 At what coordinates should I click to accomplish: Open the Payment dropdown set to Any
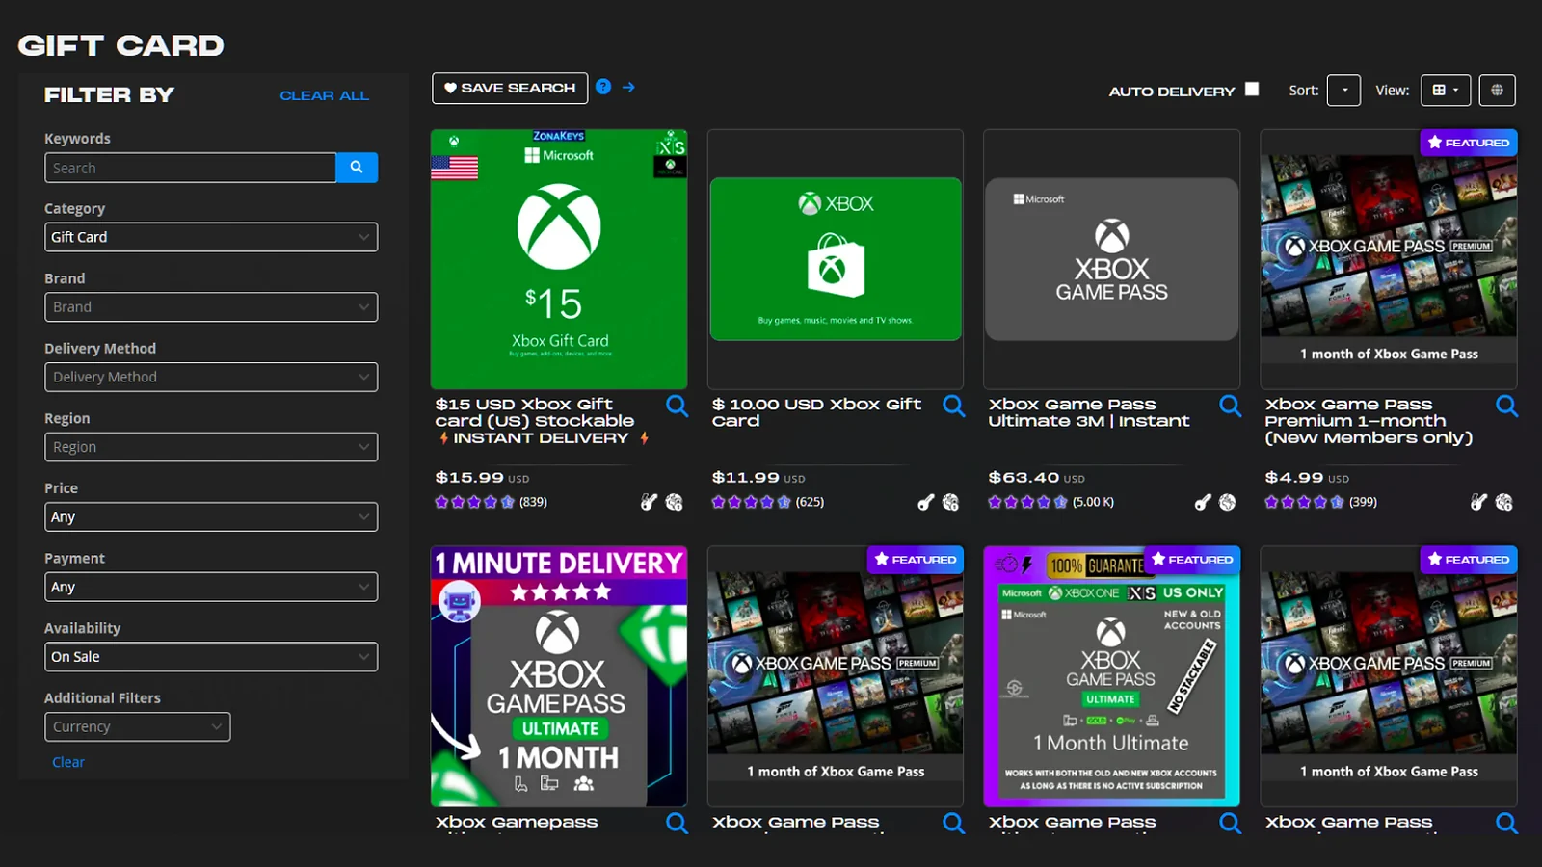point(211,587)
